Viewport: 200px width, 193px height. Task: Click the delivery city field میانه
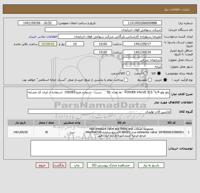(x=142, y=67)
